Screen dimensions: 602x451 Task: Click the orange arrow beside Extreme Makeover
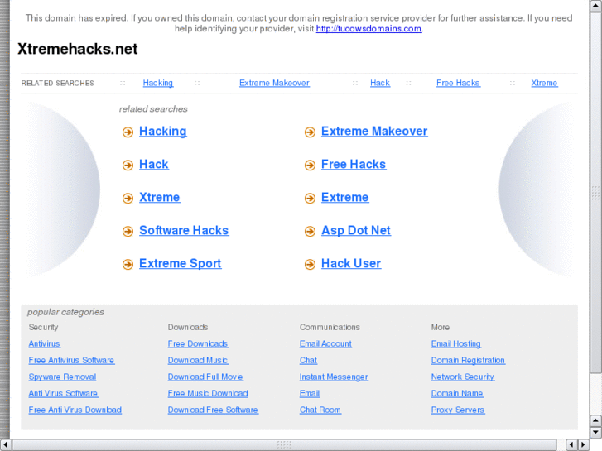[x=310, y=132]
